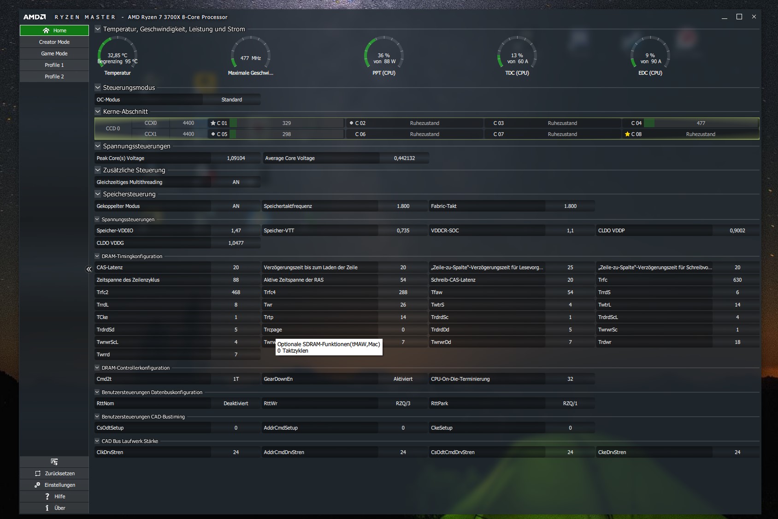This screenshot has width=778, height=519.
Task: Select Profile 2 in sidebar
Action: coord(54,77)
